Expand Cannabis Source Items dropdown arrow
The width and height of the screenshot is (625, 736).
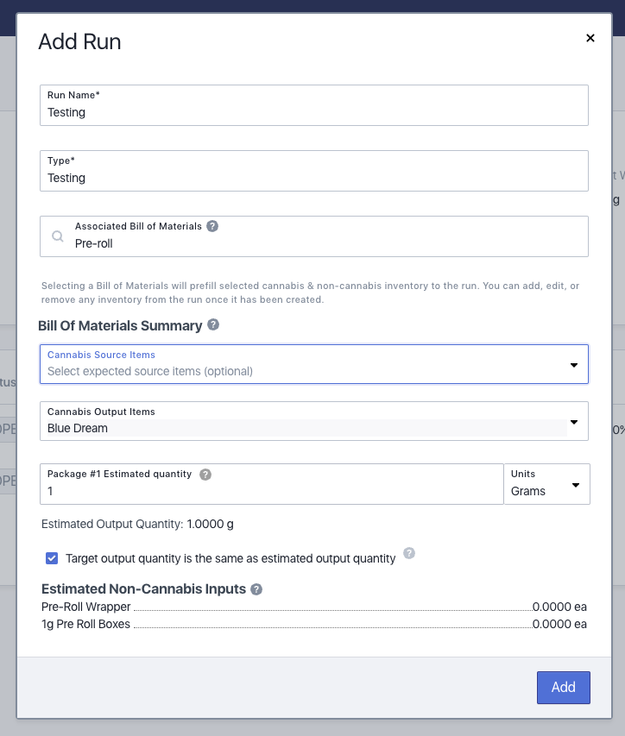click(x=574, y=365)
